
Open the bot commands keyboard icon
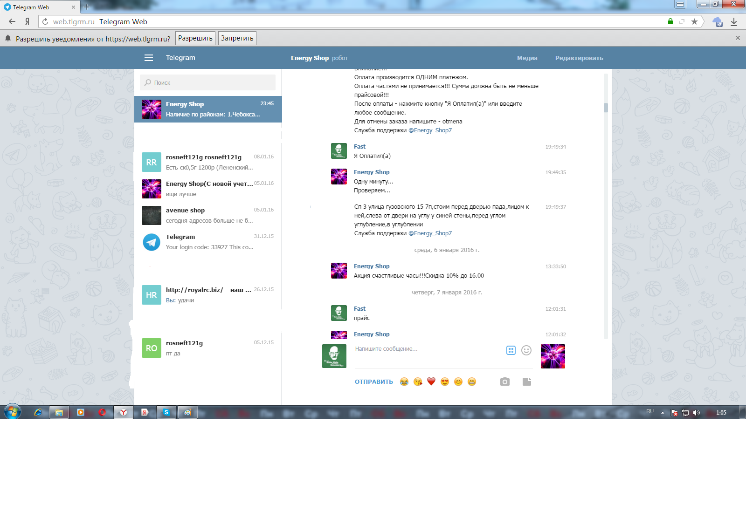511,350
